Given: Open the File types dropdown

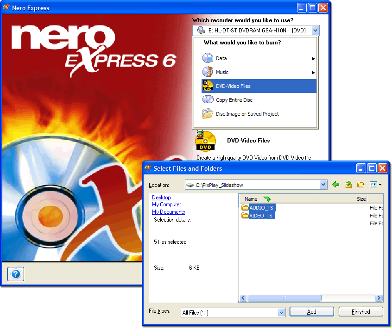Looking at the screenshot, I should point(282,312).
